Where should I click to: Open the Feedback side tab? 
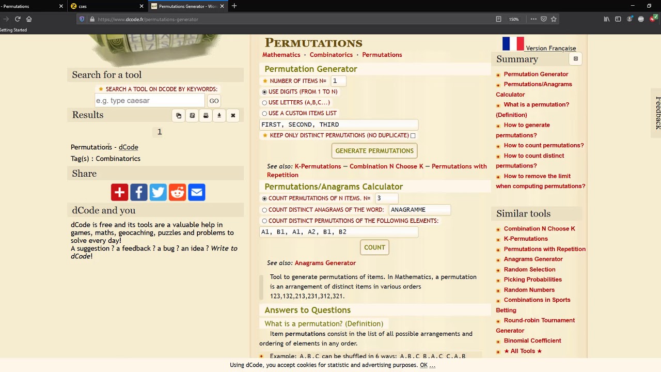[657, 113]
